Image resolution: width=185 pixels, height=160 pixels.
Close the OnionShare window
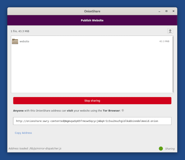pos(173,11)
